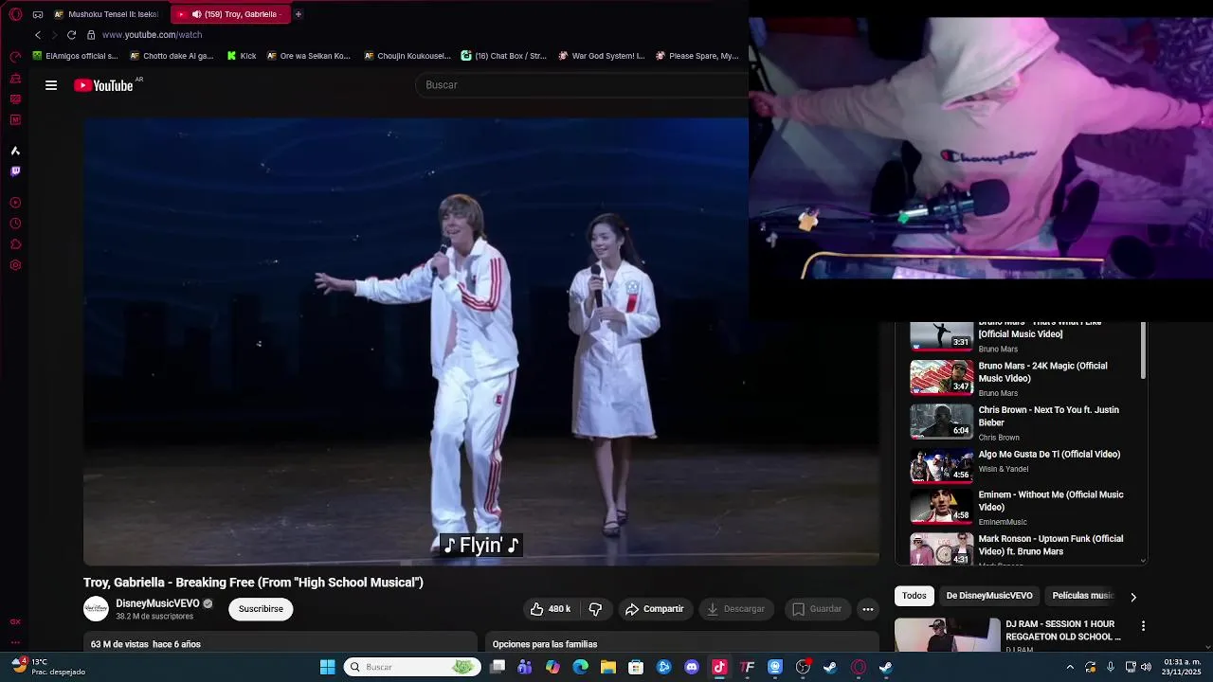The image size is (1213, 682).
Task: Click the Descargar download button
Action: [x=735, y=609]
